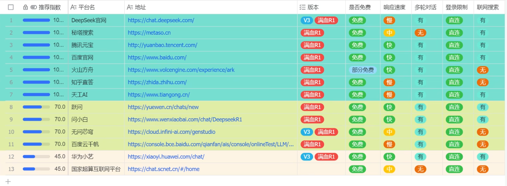
Task: Click the 70.0 progress bar of 跃问 row
Action: click(36, 107)
